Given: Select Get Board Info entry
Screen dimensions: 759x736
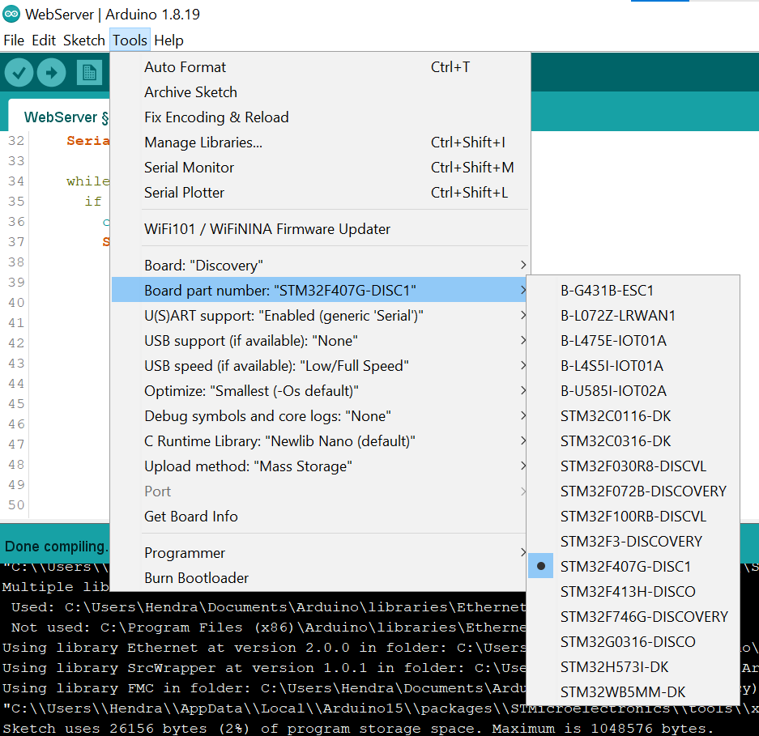Looking at the screenshot, I should pyautogui.click(x=319, y=517).
